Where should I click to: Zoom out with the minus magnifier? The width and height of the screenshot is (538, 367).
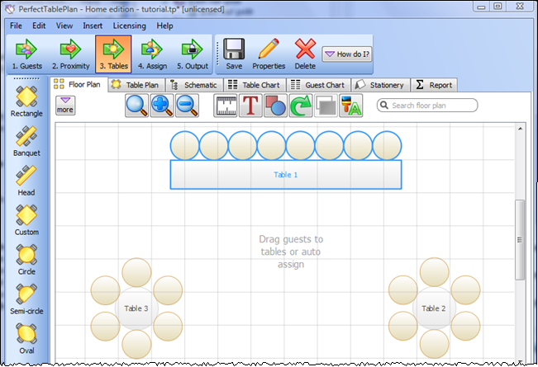click(x=187, y=106)
